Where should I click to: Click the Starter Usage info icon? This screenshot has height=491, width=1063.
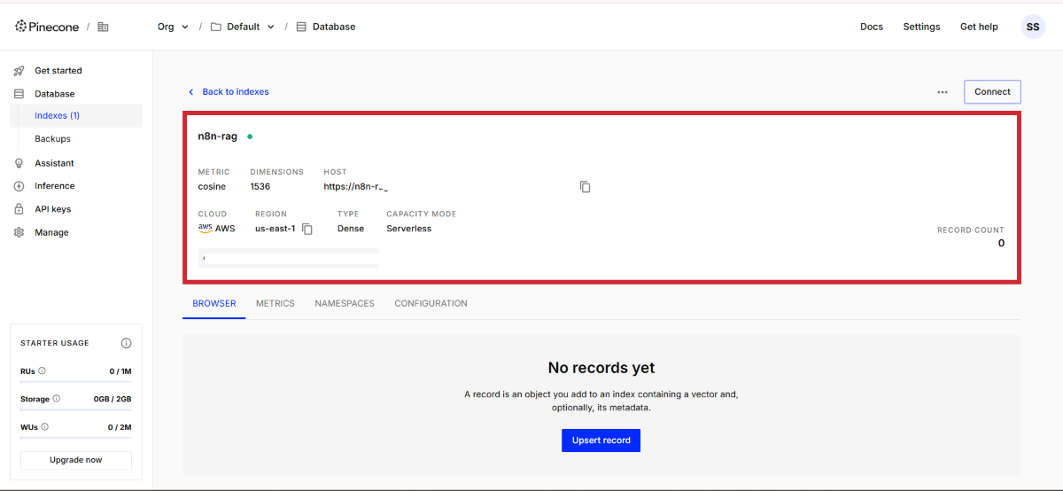pyautogui.click(x=126, y=343)
